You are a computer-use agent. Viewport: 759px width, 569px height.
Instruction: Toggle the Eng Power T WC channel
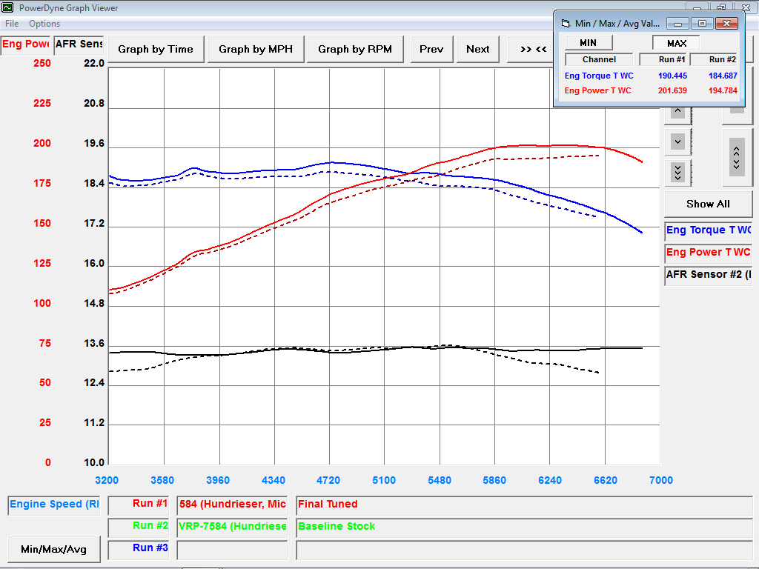click(708, 253)
